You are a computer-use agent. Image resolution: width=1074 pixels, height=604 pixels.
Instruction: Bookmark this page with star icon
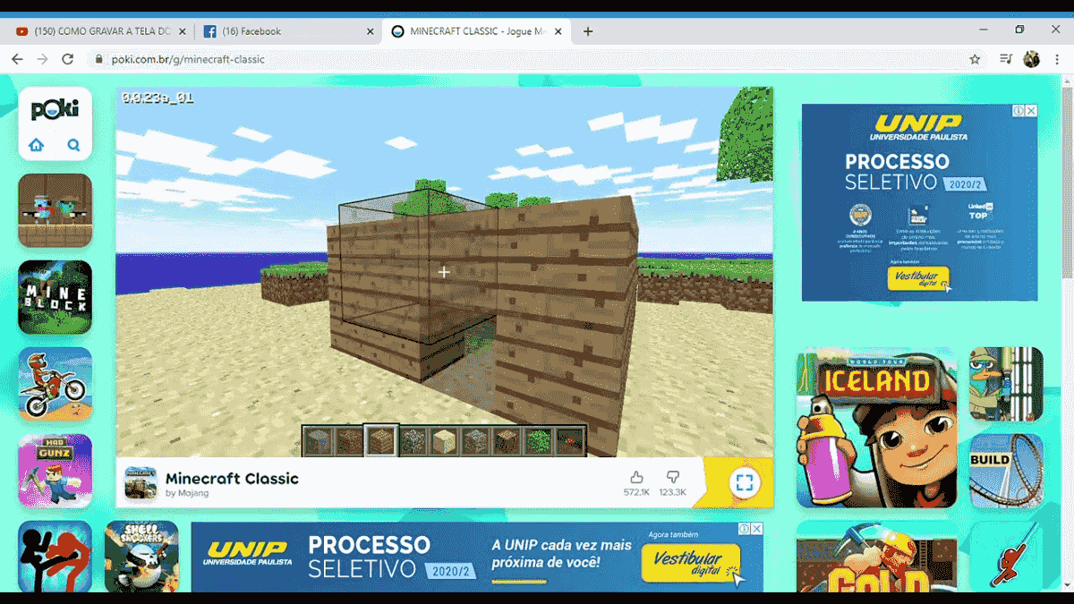(x=975, y=59)
